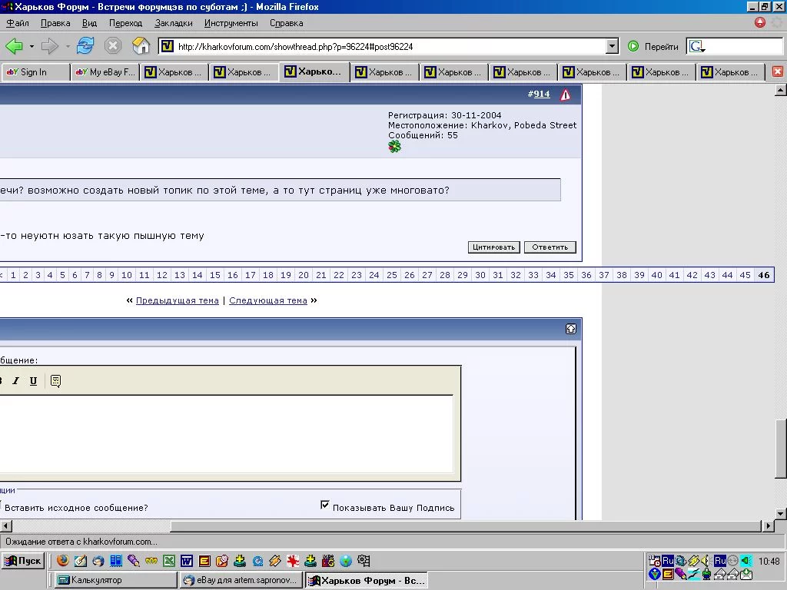787x590 pixels.
Task: Click the Ответить button
Action: click(550, 247)
